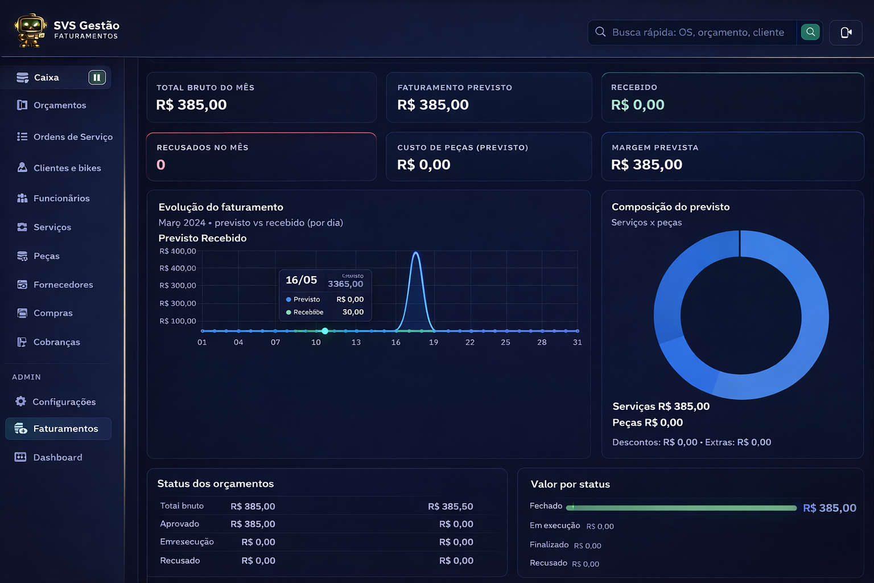The image size is (874, 583).
Task: Go to Fornecedores in sidebar
Action: pyautogui.click(x=63, y=285)
